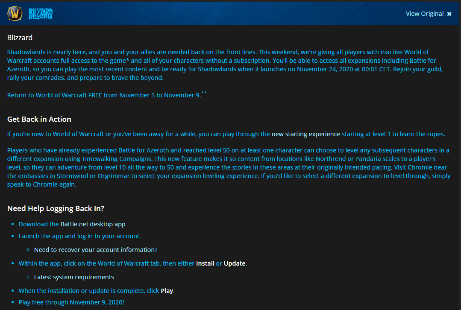Screen dimensions: 461x310
Task: Open the Latest system requirements link
Action: (x=74, y=277)
